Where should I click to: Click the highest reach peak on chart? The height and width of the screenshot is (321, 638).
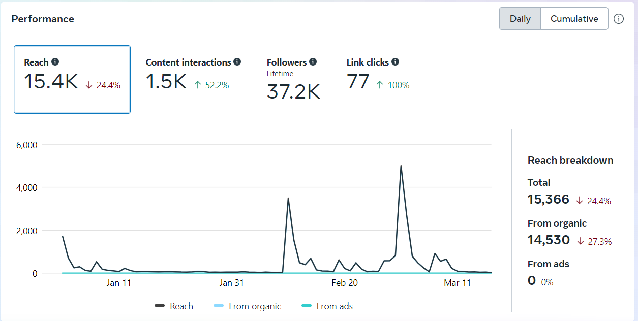click(401, 166)
